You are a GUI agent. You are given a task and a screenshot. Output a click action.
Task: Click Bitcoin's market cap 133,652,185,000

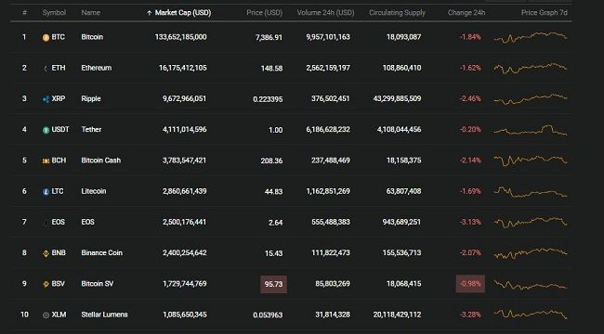pyautogui.click(x=180, y=37)
